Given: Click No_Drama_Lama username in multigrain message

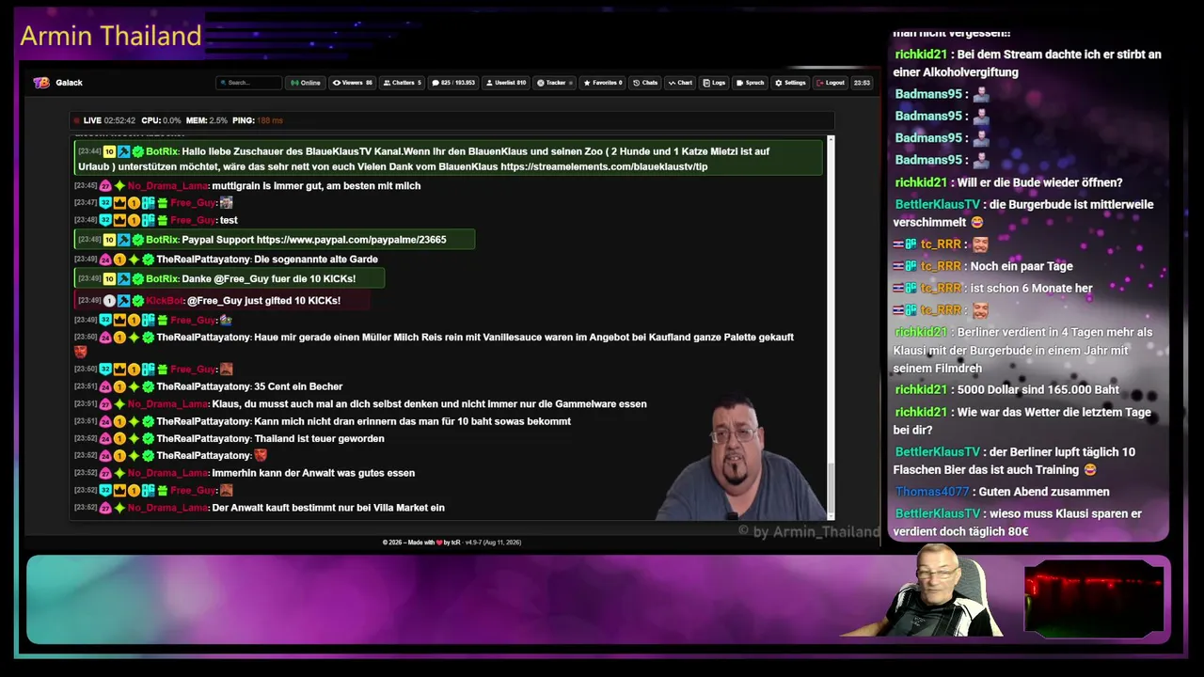Looking at the screenshot, I should click(x=167, y=186).
